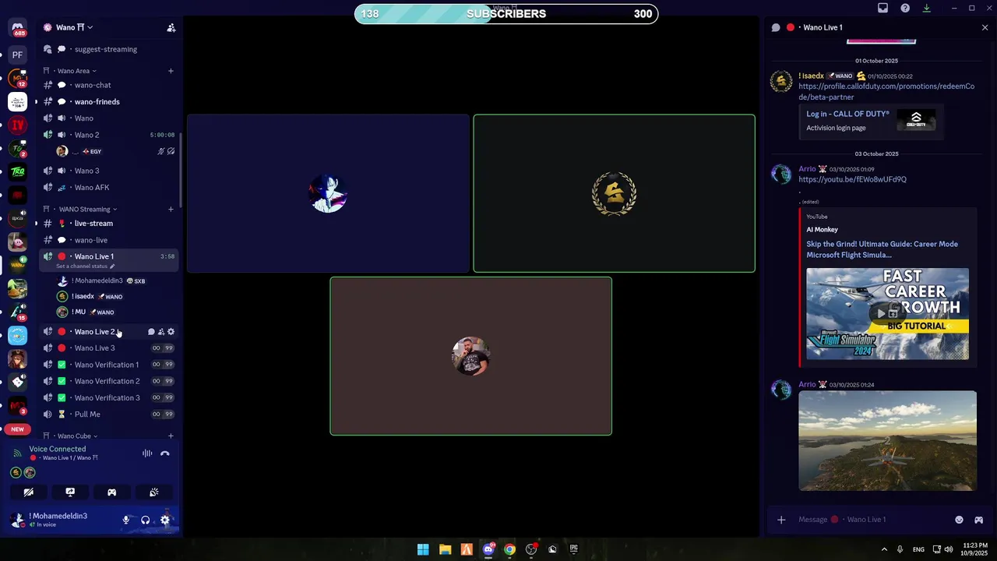997x561 pixels.
Task: Mute the microphone in the user panel
Action: 126,520
